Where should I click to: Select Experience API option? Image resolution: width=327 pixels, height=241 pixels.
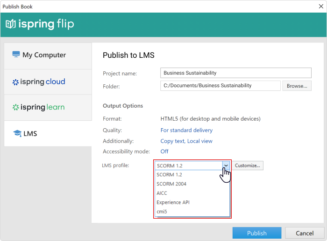192,202
